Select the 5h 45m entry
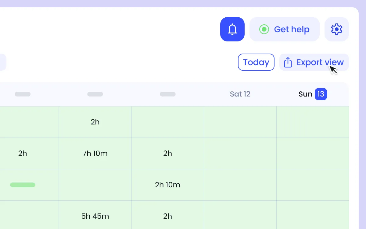 tap(95, 216)
